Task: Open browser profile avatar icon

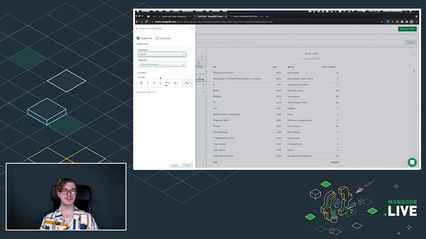Action: [x=411, y=22]
